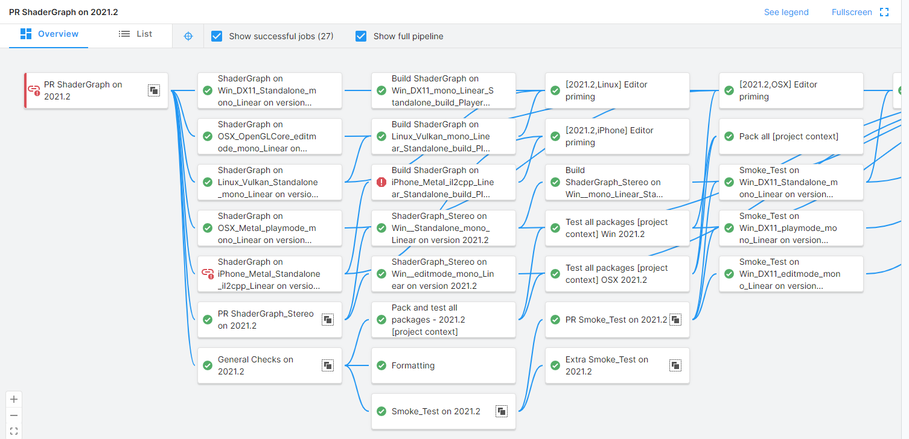Zoom in with the plus button
The height and width of the screenshot is (439, 909).
[14, 399]
